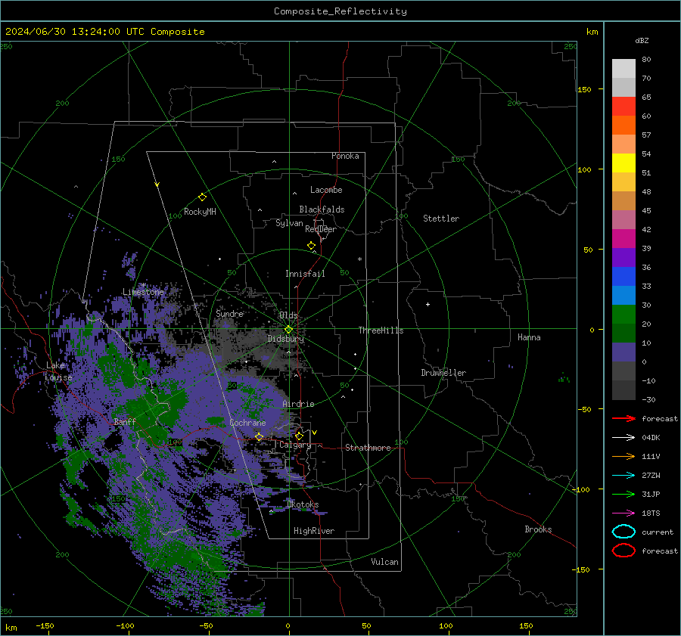Viewport: 681px width, 636px height.
Task: Click the Ponoka town label
Action: 345,157
